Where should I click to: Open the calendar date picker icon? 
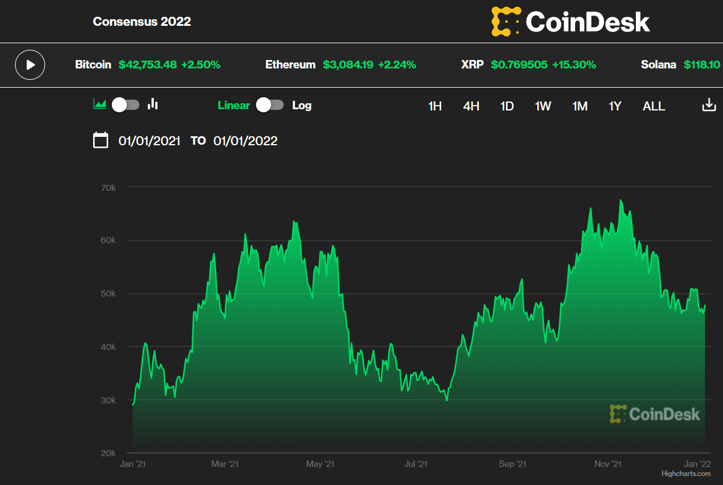101,140
